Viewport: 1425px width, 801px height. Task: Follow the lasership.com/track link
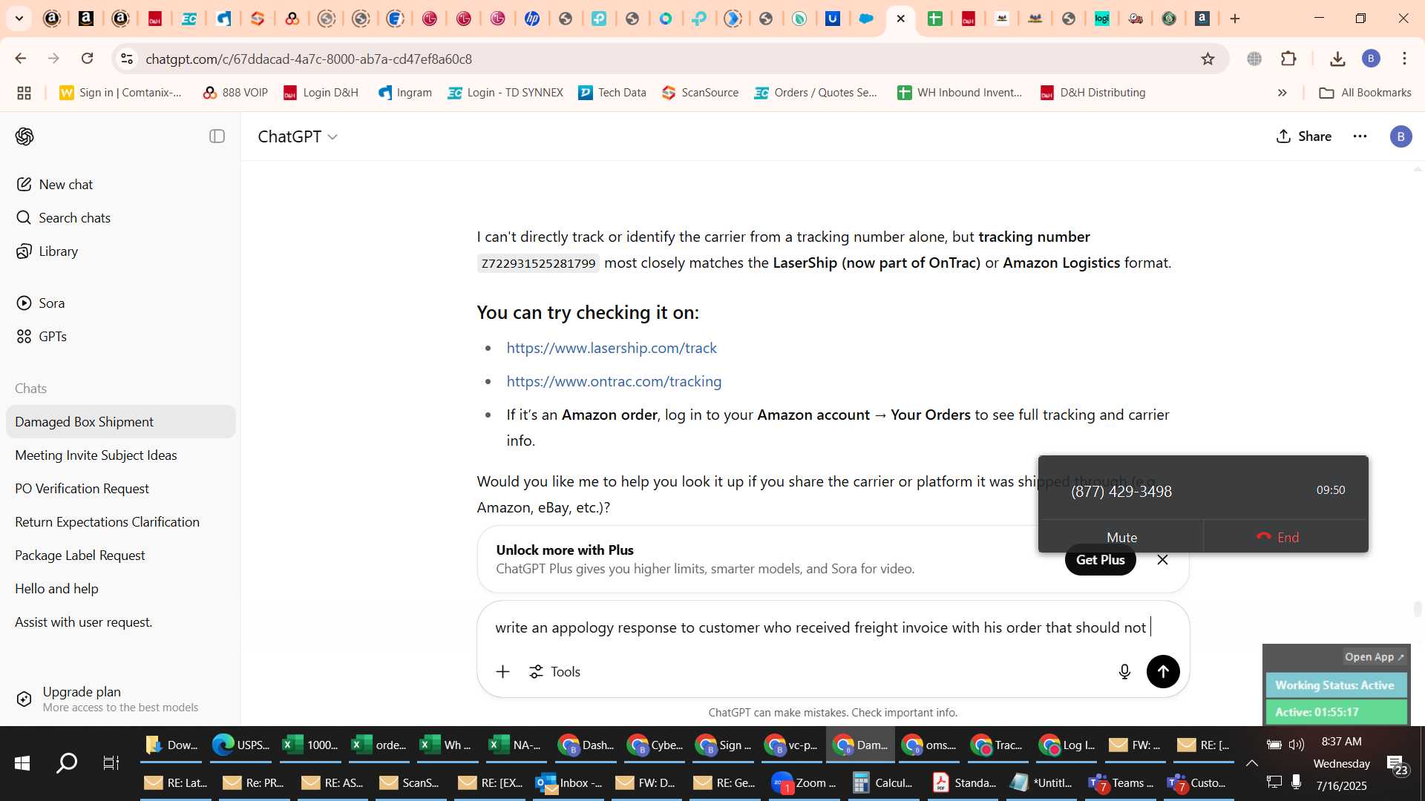[612, 348]
